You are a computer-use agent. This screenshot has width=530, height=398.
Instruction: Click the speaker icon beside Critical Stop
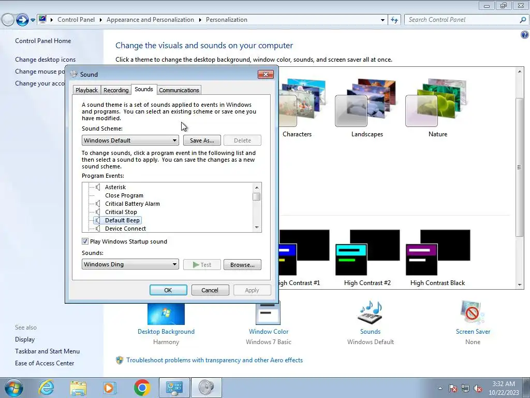tap(98, 212)
